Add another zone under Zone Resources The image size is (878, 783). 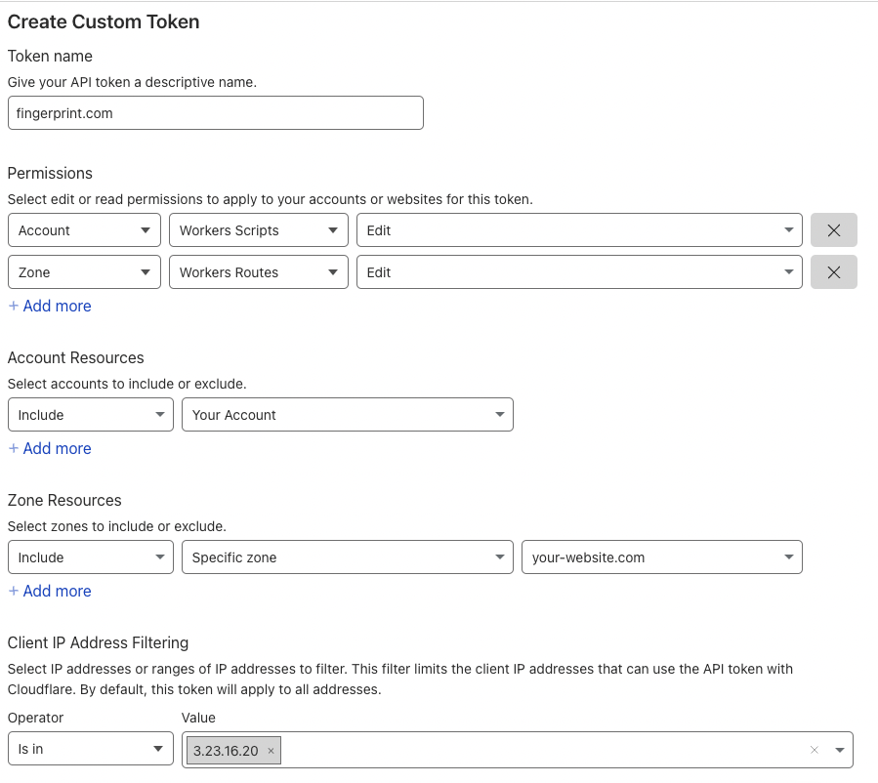click(x=49, y=591)
